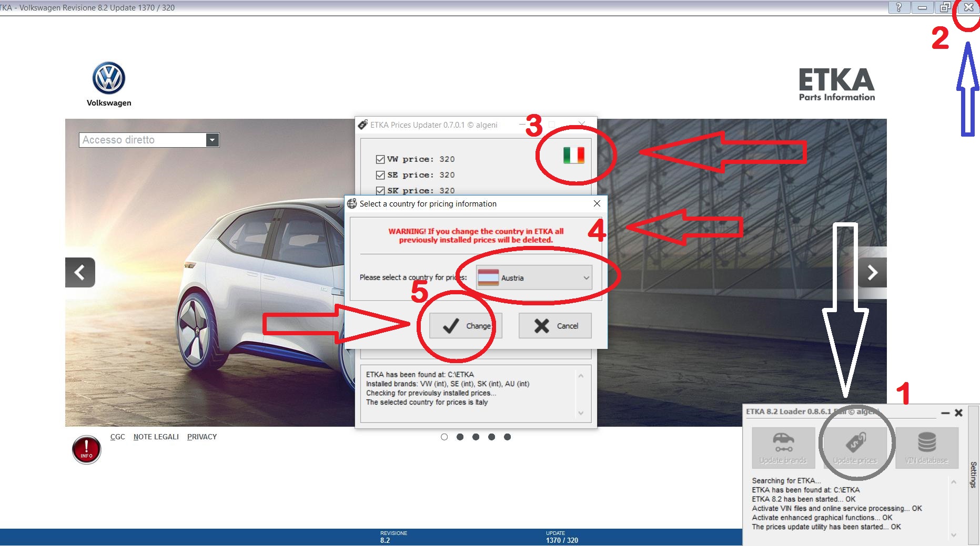Click 'The selected country for prices is Italy'
This screenshot has height=546, width=980.
pos(427,403)
